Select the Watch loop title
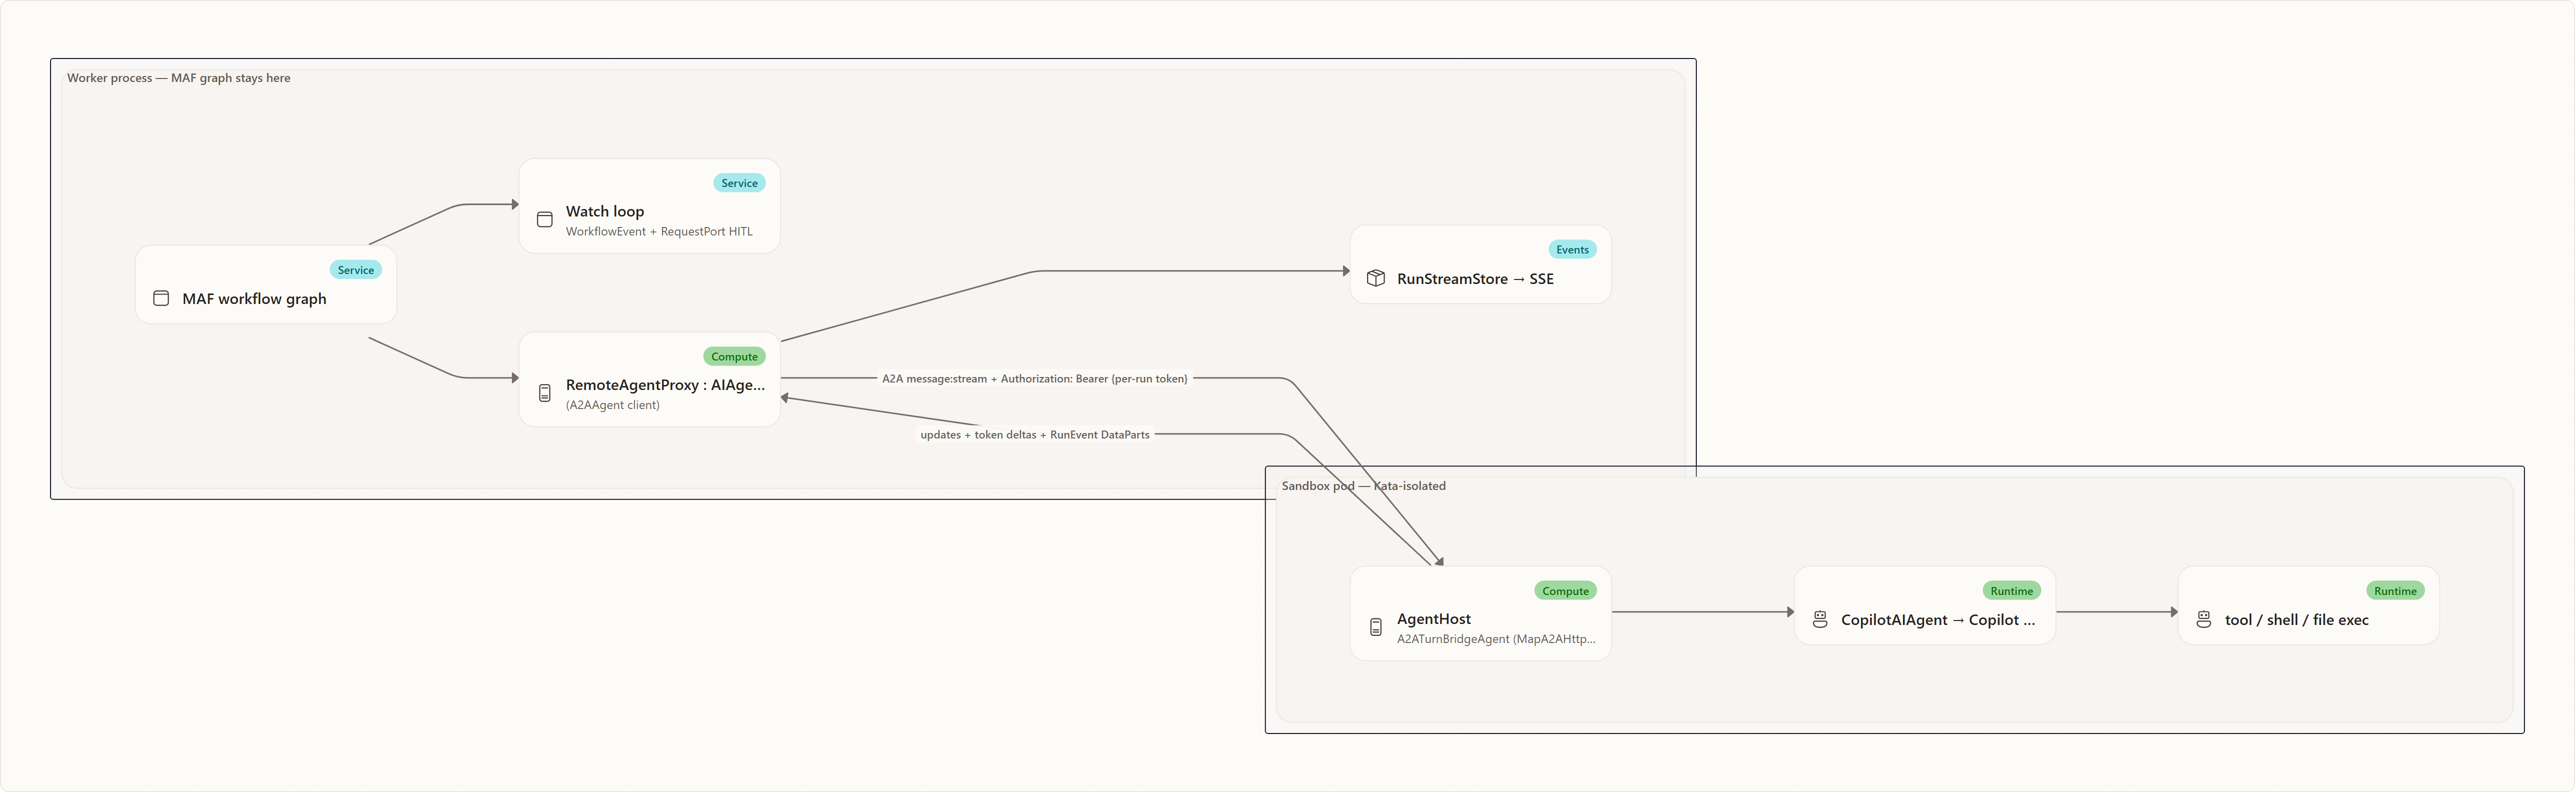Viewport: 2576px width, 792px height. tap(605, 211)
